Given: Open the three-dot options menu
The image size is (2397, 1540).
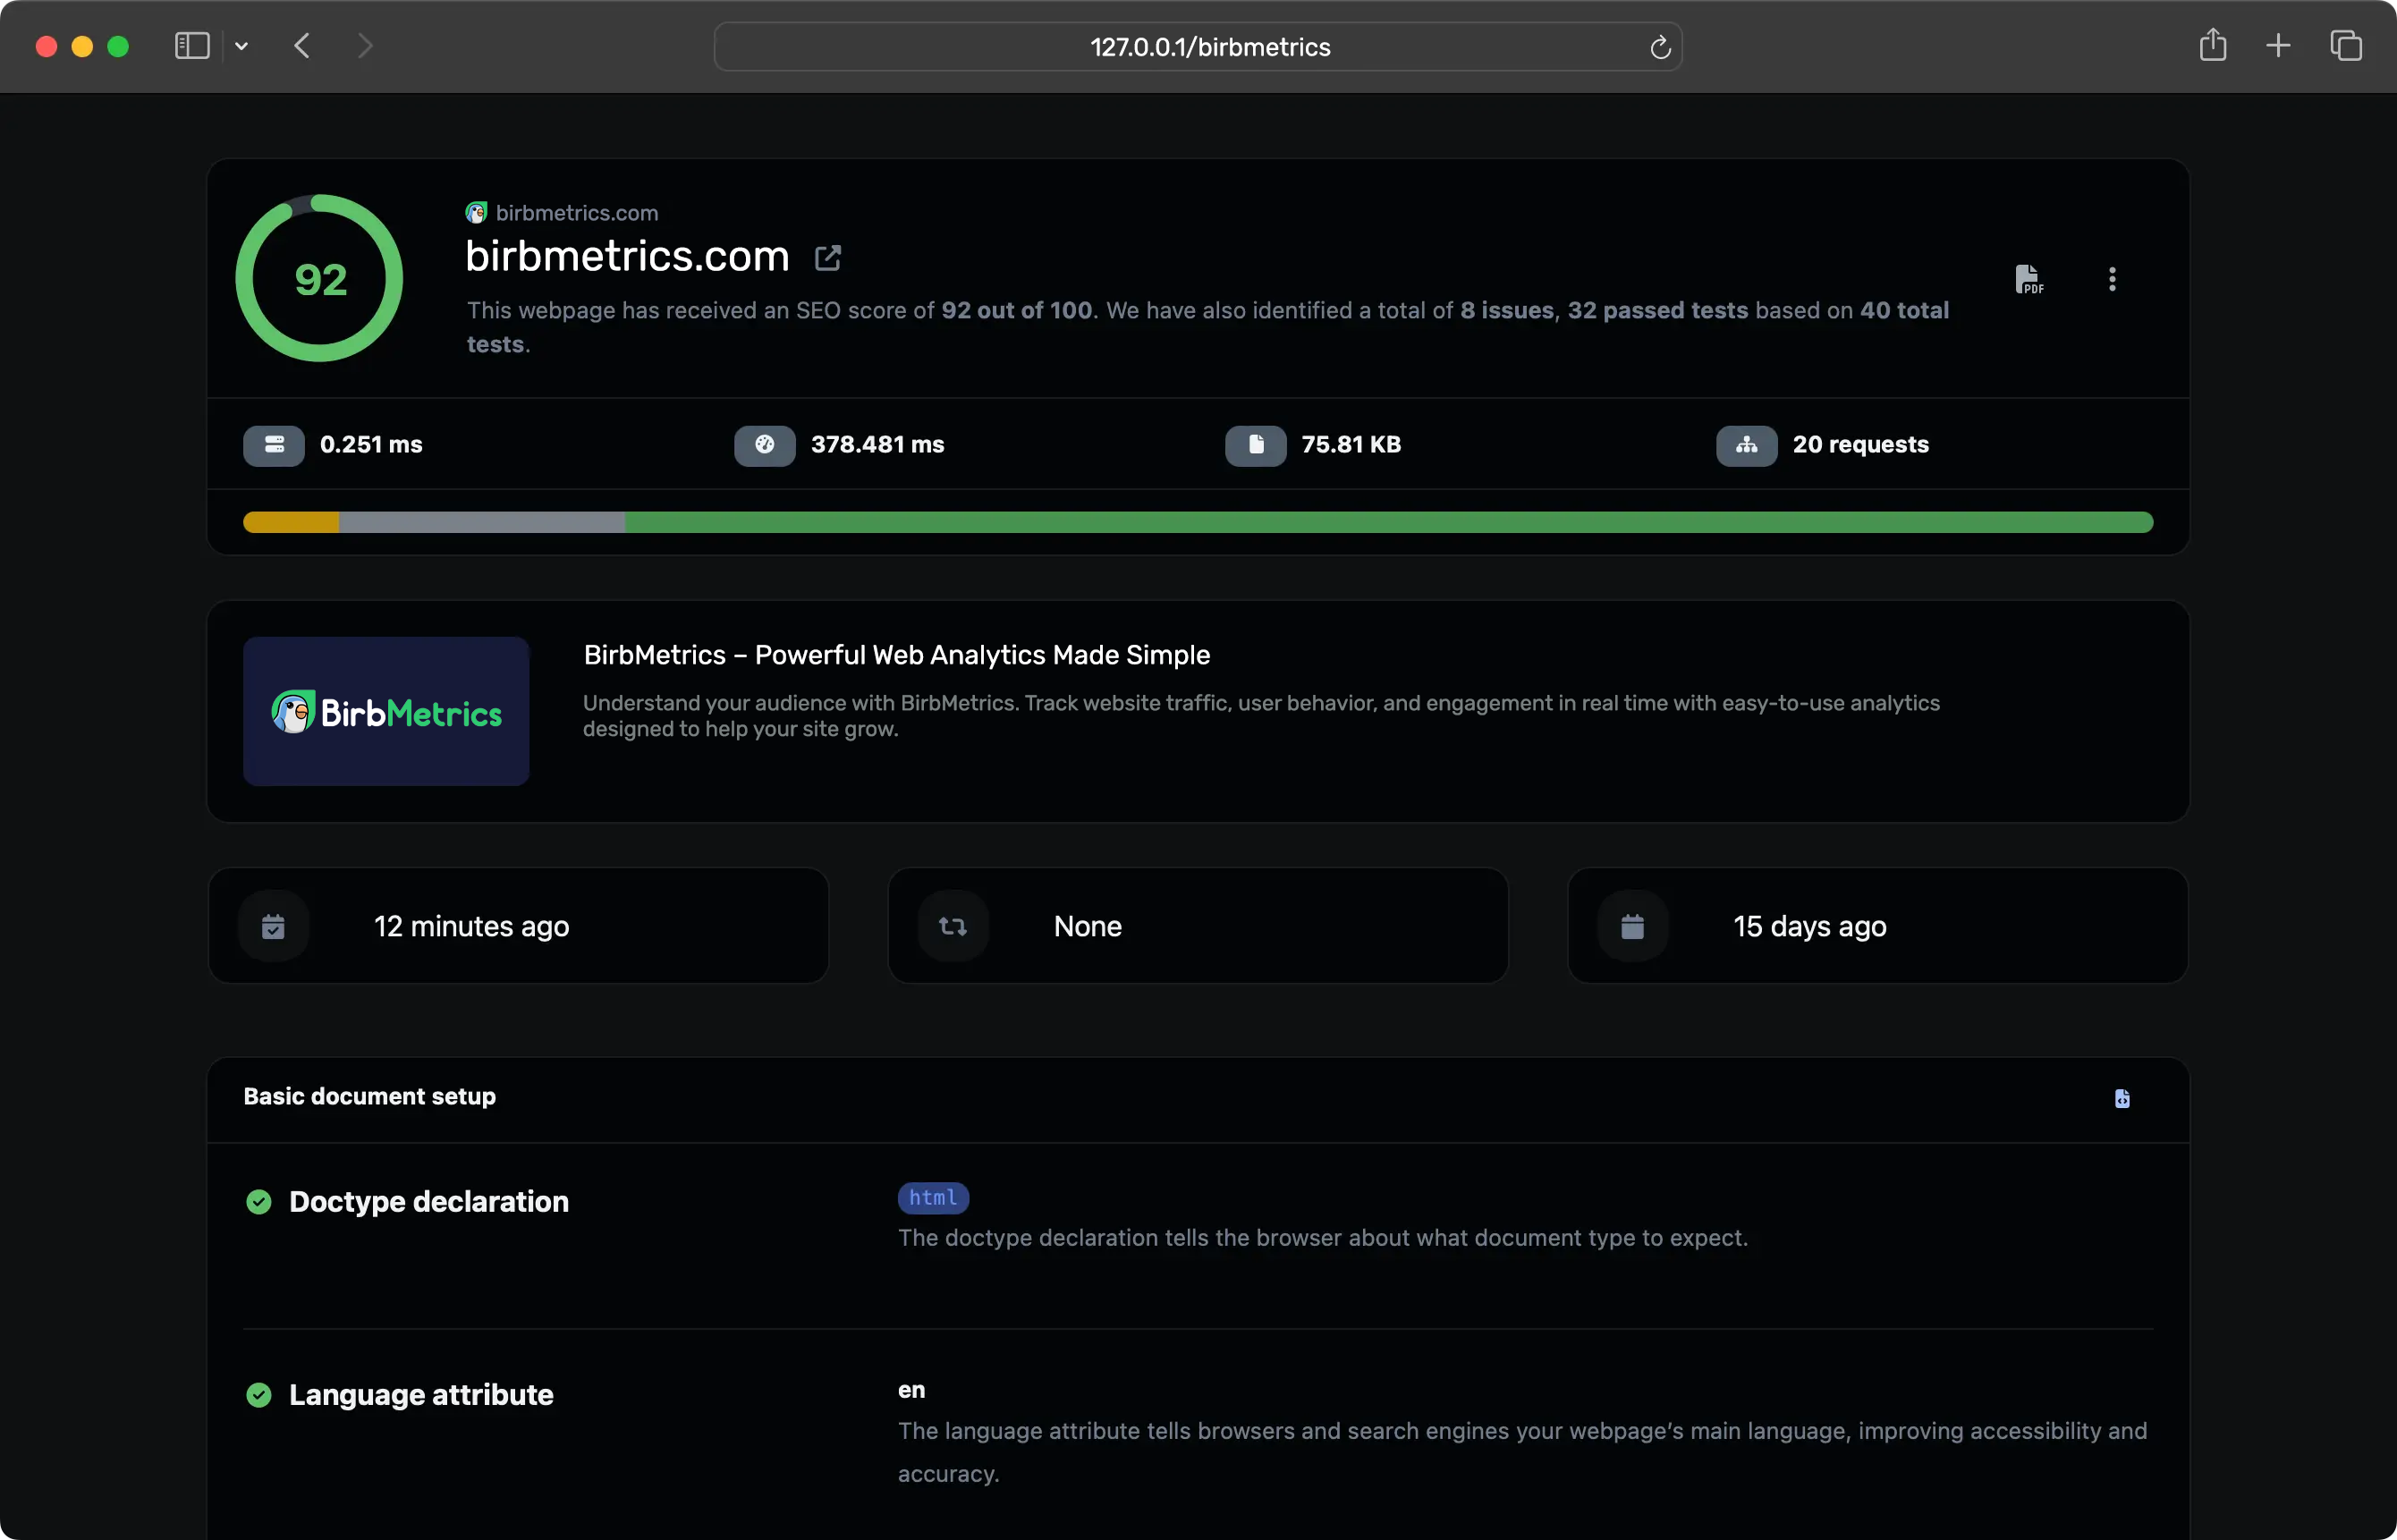Looking at the screenshot, I should coord(2112,279).
